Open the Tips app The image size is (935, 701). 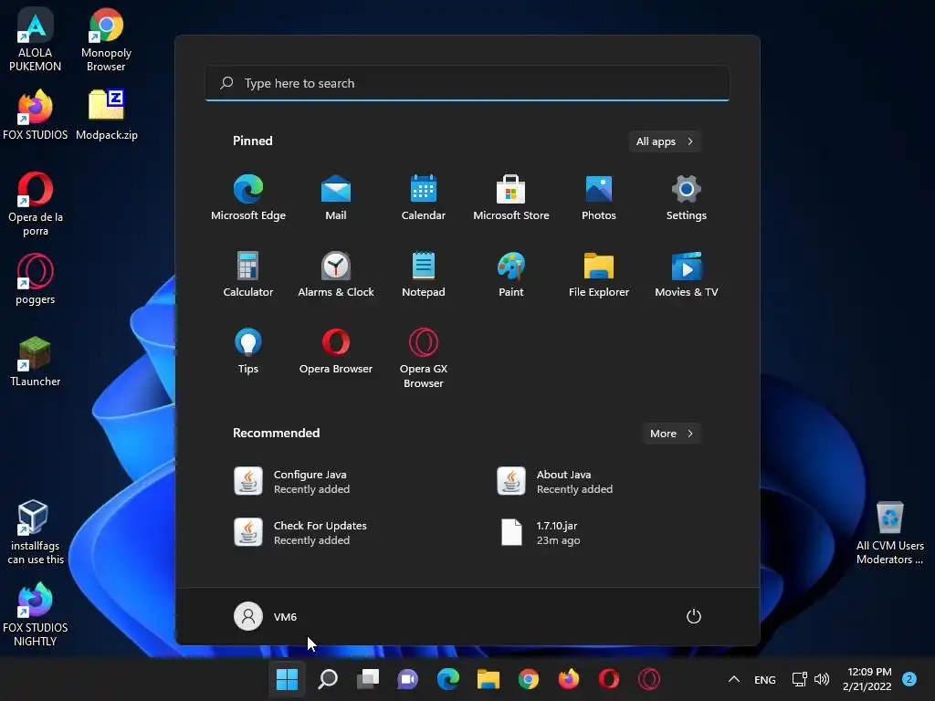coord(248,351)
